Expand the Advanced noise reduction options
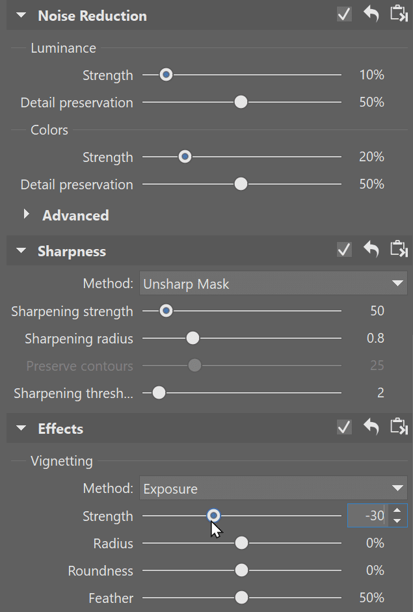 tap(26, 214)
